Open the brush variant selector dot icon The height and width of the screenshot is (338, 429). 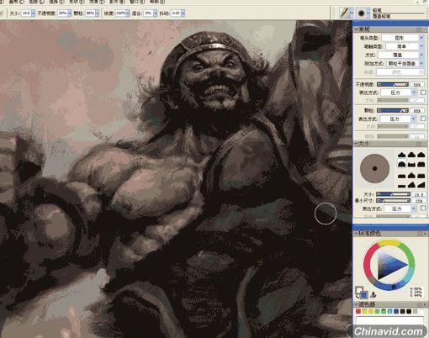362,13
